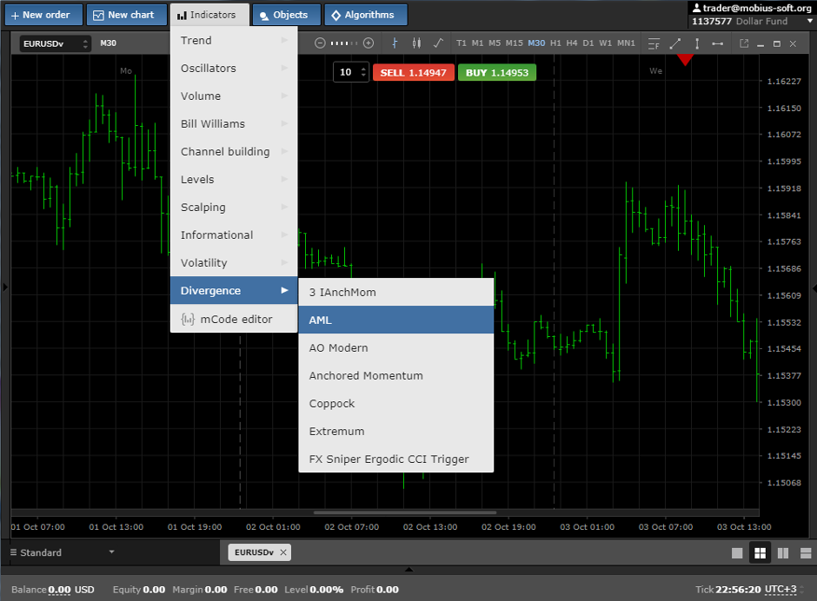817x601 pixels.
Task: Expand the Oscillators submenu
Action: click(x=234, y=69)
